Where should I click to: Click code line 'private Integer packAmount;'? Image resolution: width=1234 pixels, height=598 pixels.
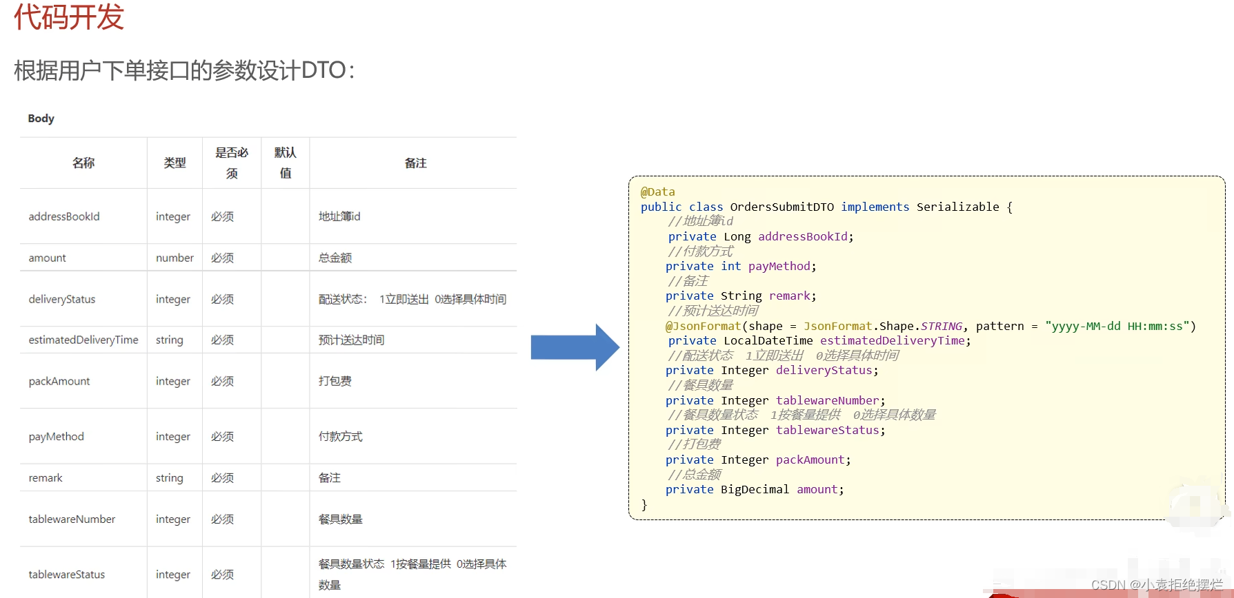coord(758,460)
